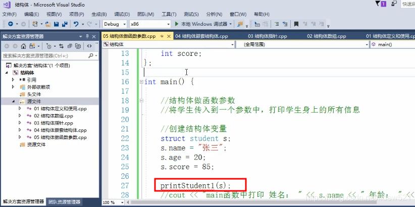The height and width of the screenshot is (207, 415).
Task: Select the 资源文件 folder
Action: tap(36, 145)
